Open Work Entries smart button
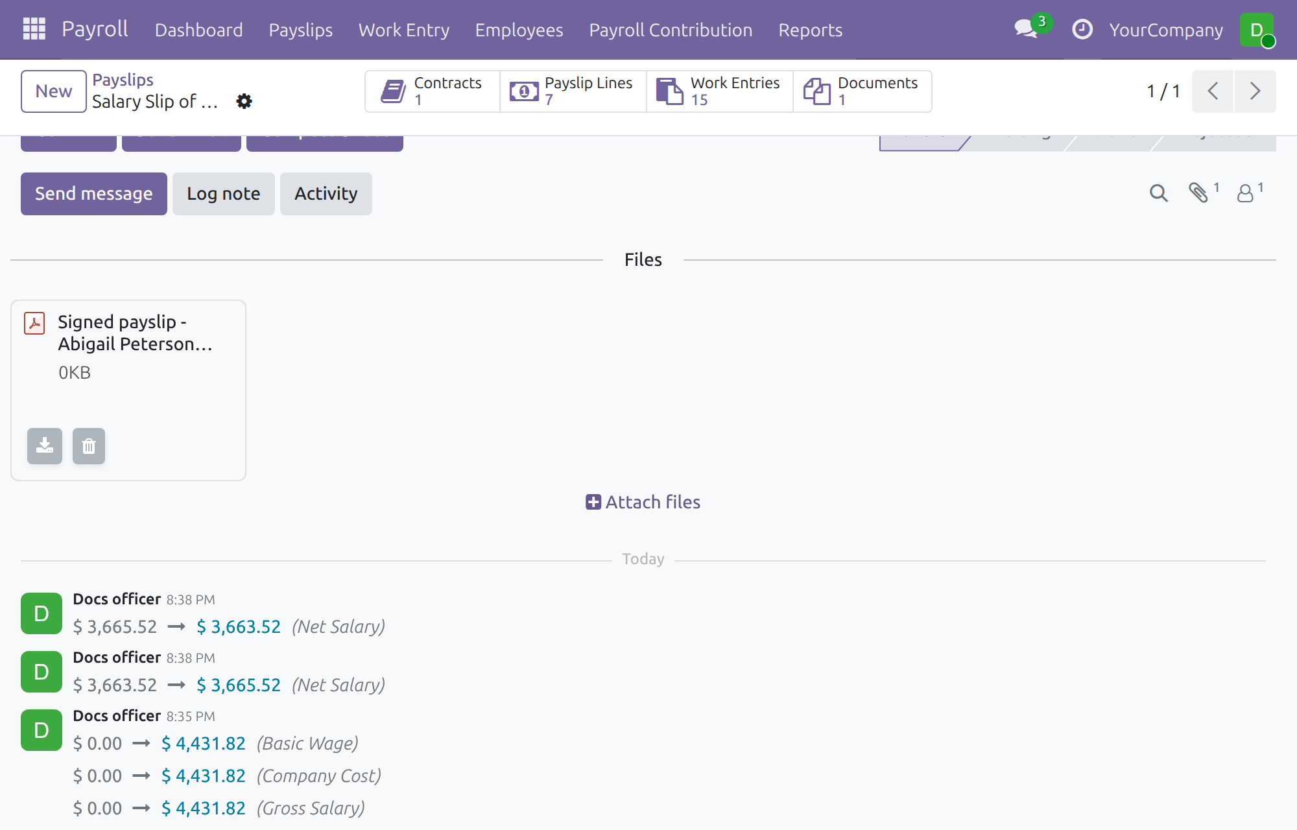Image resolution: width=1297 pixels, height=830 pixels. [720, 91]
